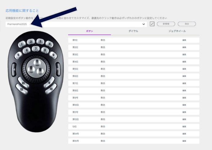Click the button left of 消去
Screen dimensions: 212x150
coord(166,24)
